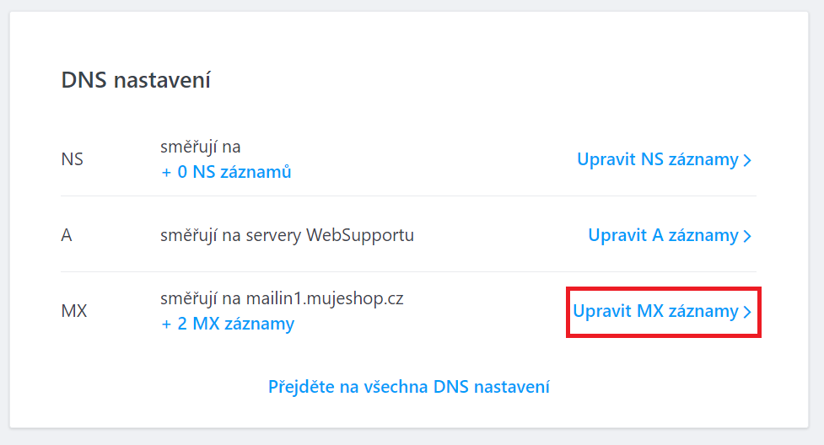Screen dimensions: 824x445
Task: Select the Upravit MX záznamy link
Action: 655,311
